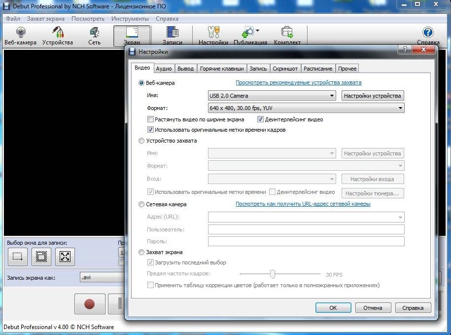Switch to the Скриншот tab
The height and width of the screenshot is (335, 451).
(285, 69)
